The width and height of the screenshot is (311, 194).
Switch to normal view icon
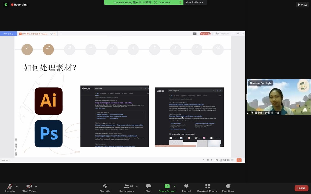pyautogui.click(x=225, y=160)
